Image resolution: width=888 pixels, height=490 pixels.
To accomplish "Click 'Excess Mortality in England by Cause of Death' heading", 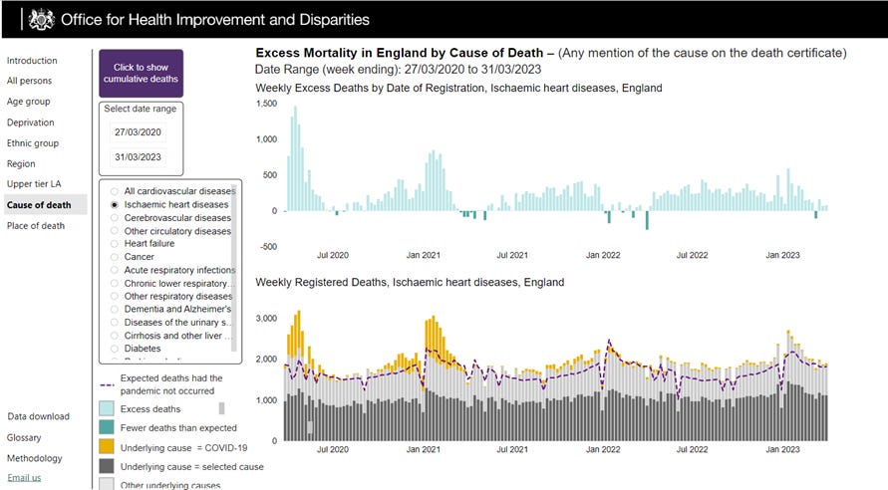I will pos(400,53).
